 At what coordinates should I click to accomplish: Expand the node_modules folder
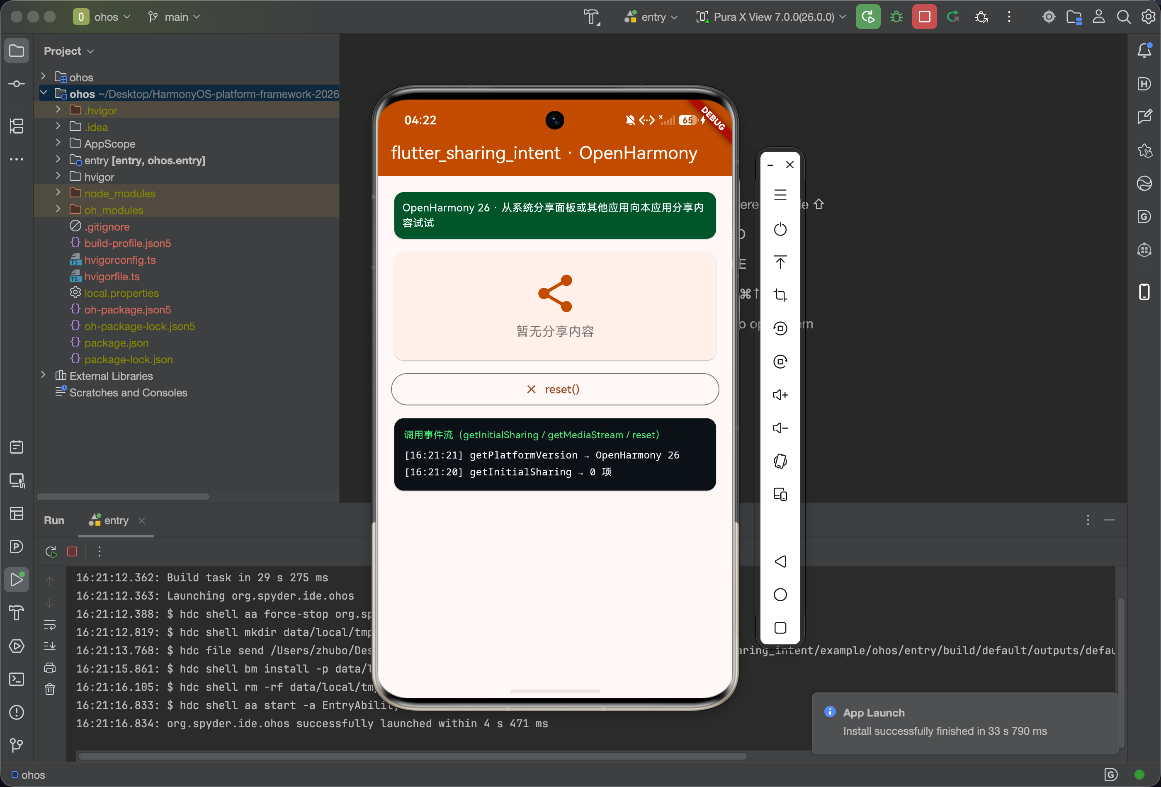(x=58, y=193)
